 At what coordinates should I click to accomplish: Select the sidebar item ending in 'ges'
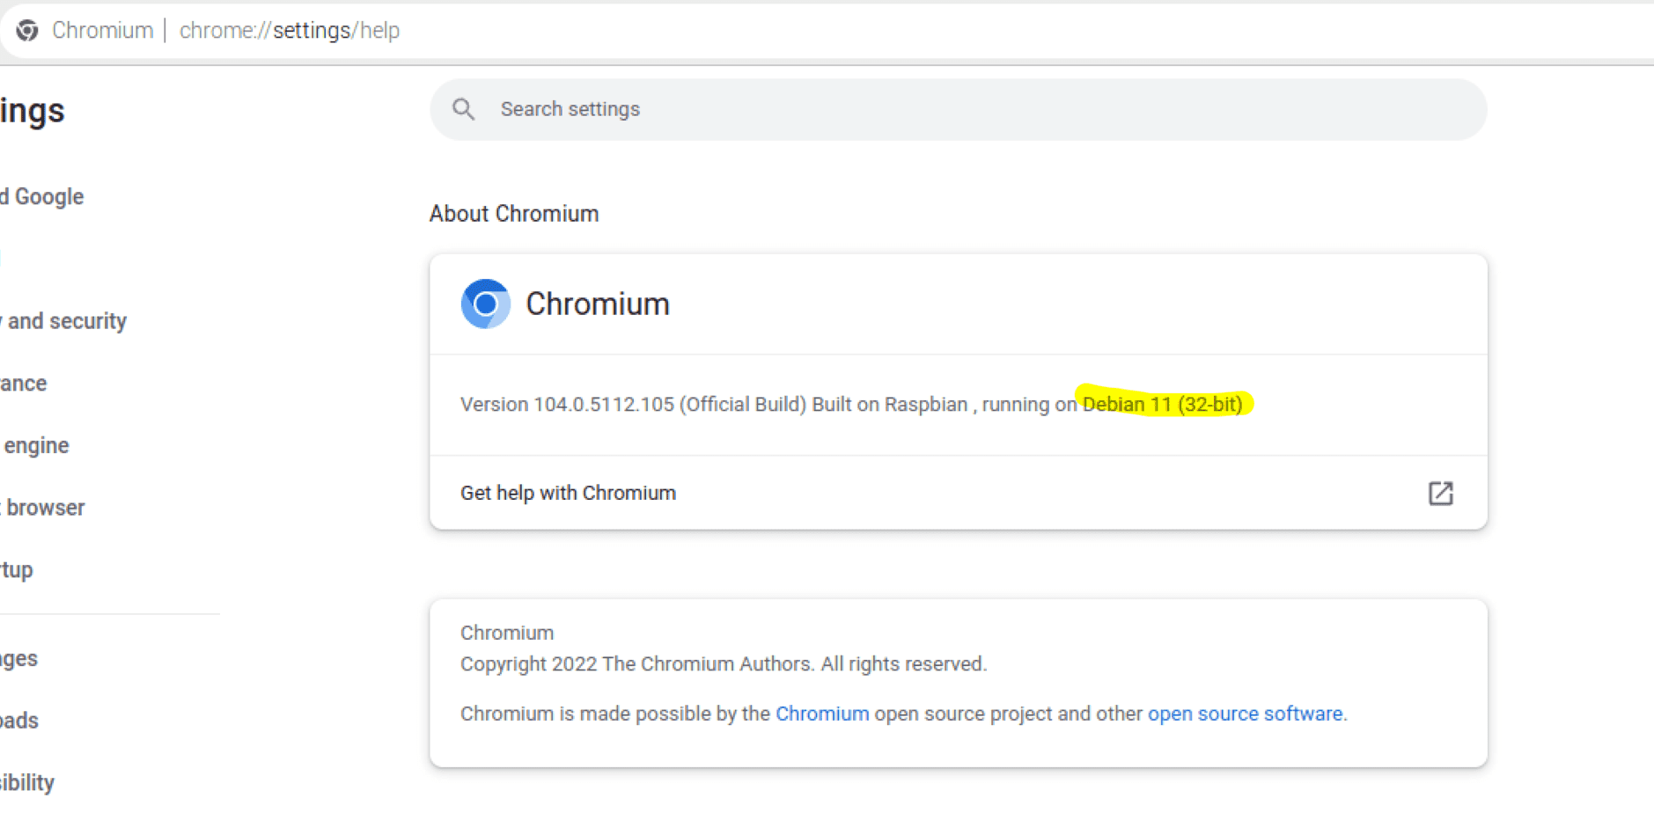pos(18,659)
